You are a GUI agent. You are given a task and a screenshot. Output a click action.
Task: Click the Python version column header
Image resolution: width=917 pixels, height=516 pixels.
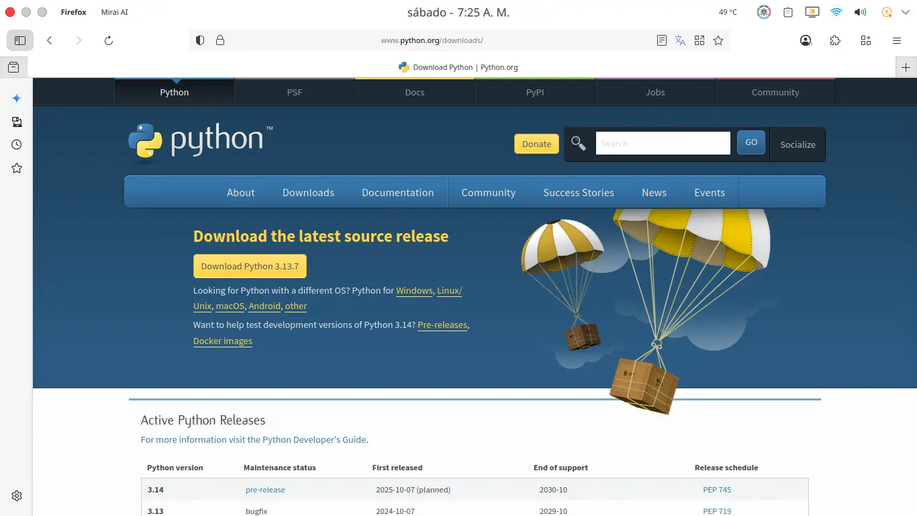(x=175, y=468)
